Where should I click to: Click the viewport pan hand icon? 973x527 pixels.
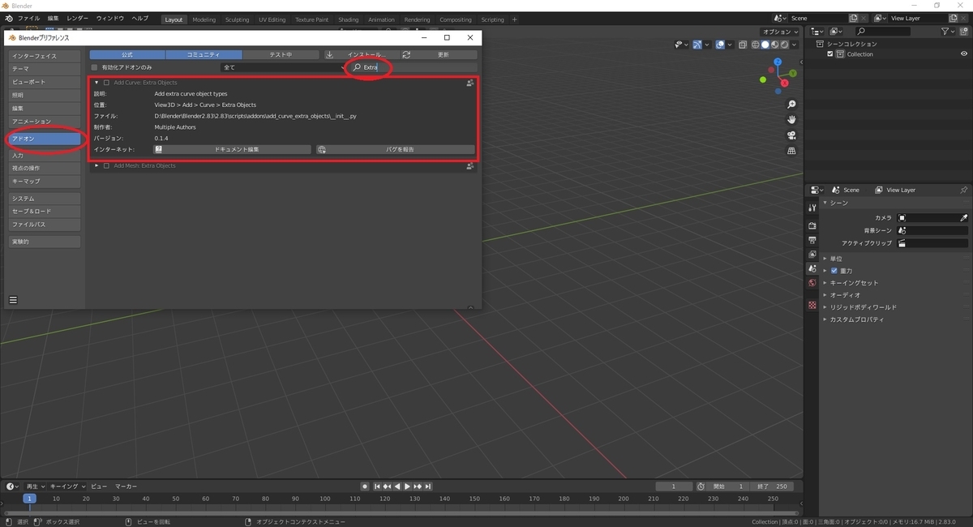pos(791,120)
